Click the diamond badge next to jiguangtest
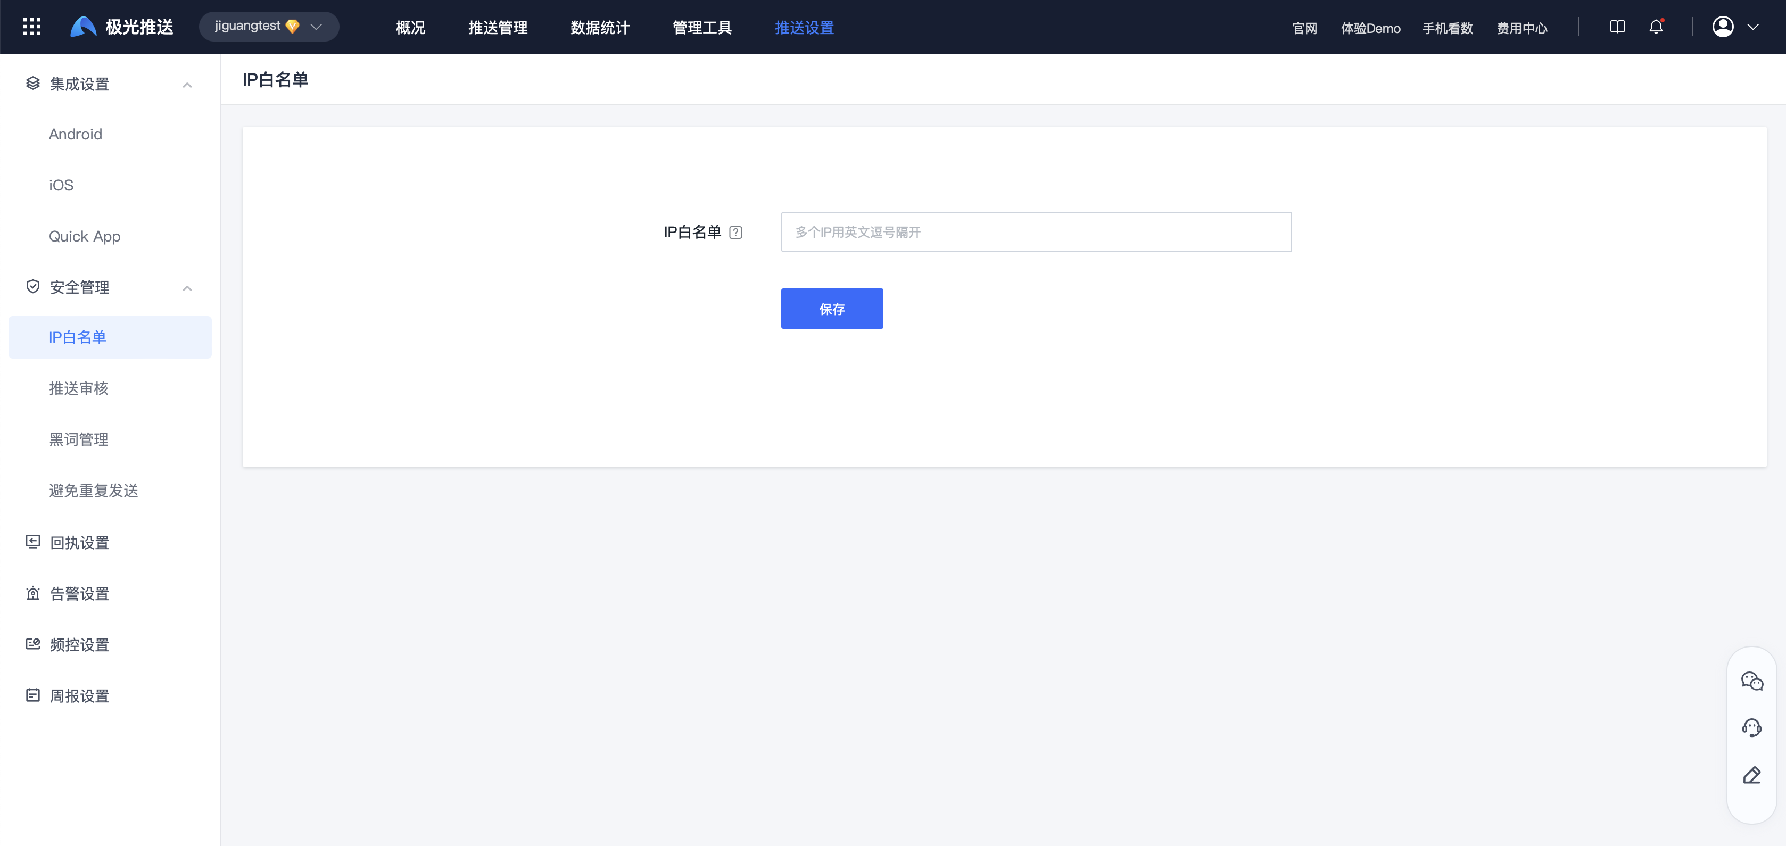The width and height of the screenshot is (1786, 846). (293, 27)
